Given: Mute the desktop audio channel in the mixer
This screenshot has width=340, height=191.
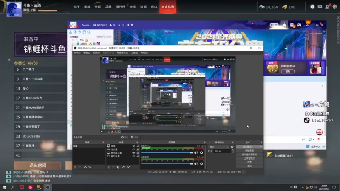Looking at the screenshot, I should pos(196,164).
